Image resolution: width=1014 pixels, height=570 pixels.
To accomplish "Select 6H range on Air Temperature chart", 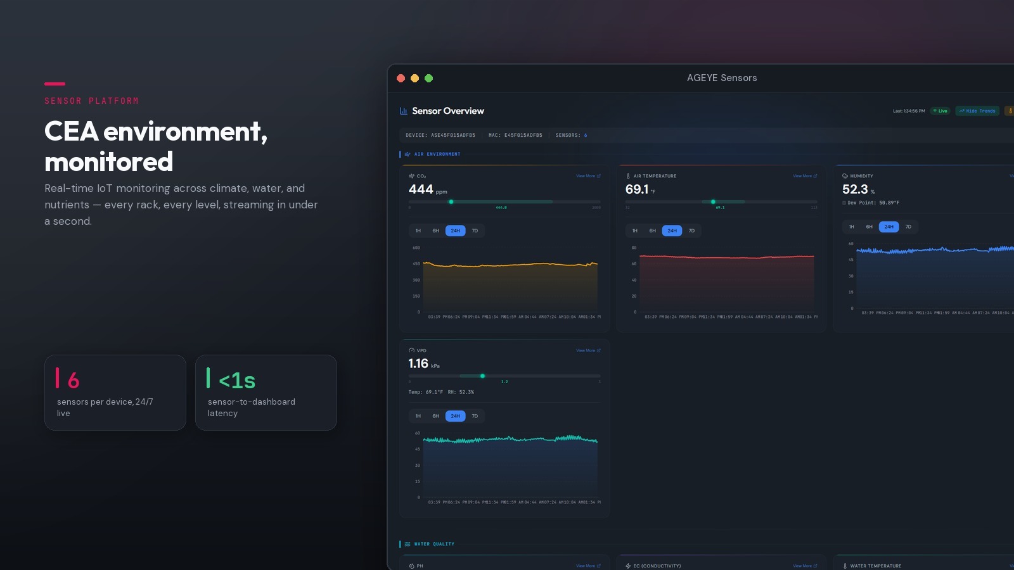I will pos(653,231).
